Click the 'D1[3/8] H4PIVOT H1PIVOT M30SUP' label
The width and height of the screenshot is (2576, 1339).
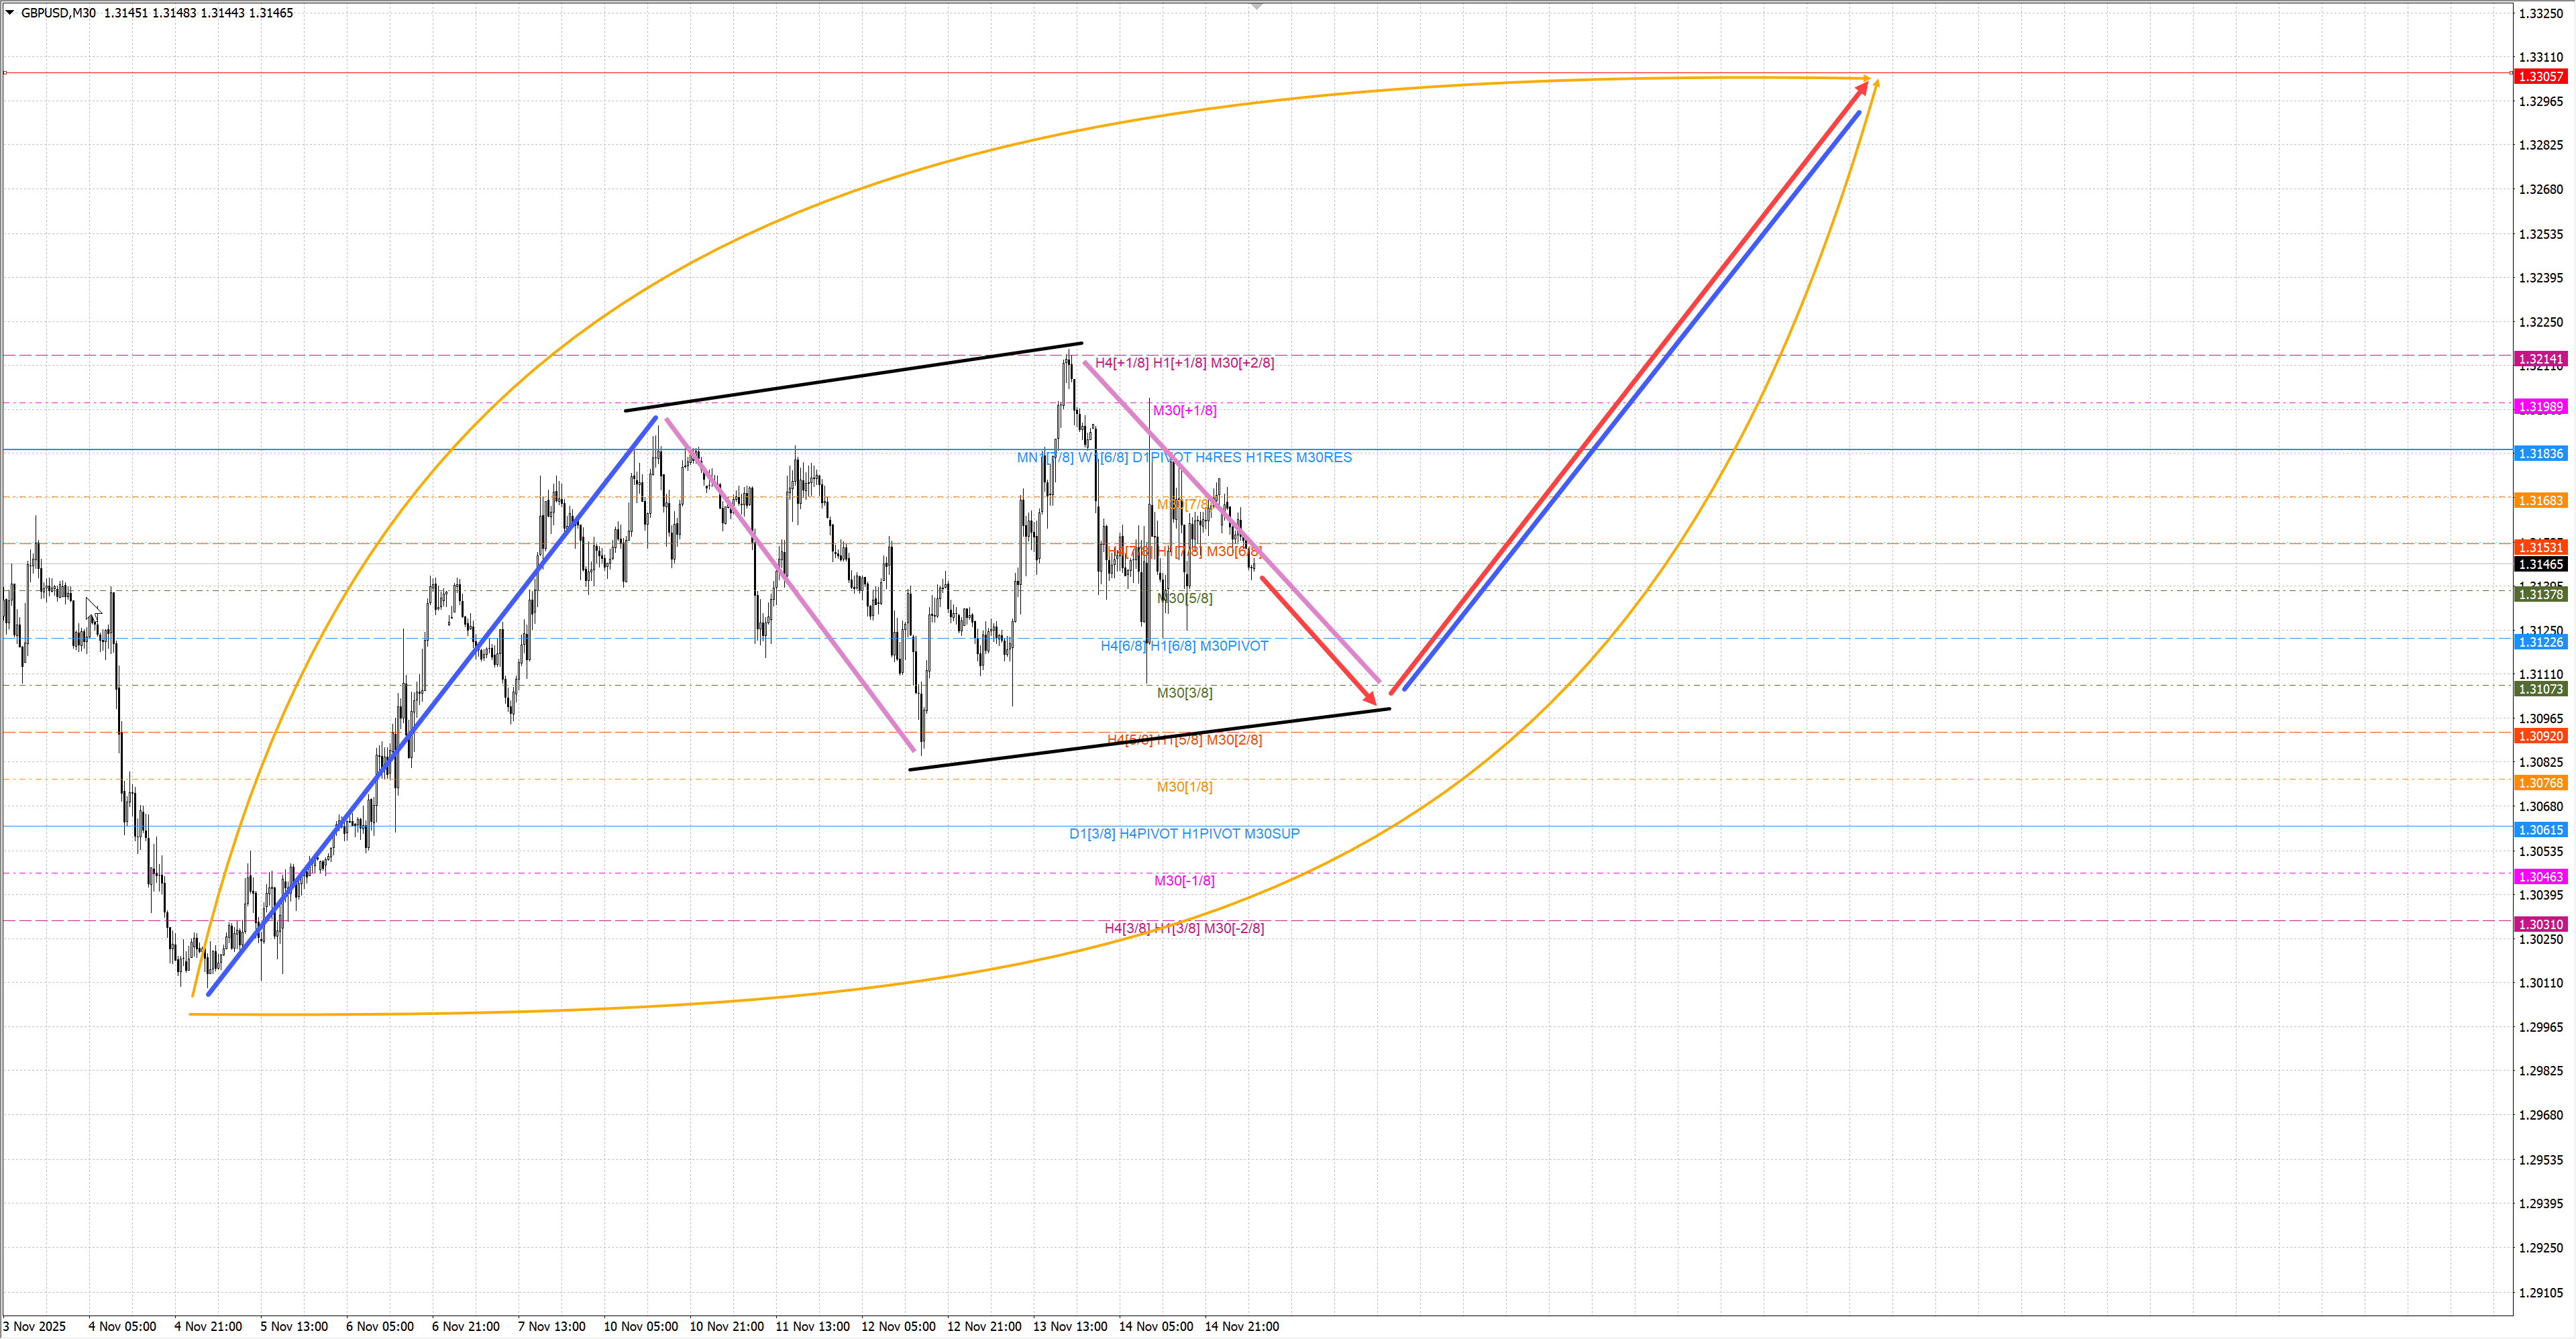1184,834
